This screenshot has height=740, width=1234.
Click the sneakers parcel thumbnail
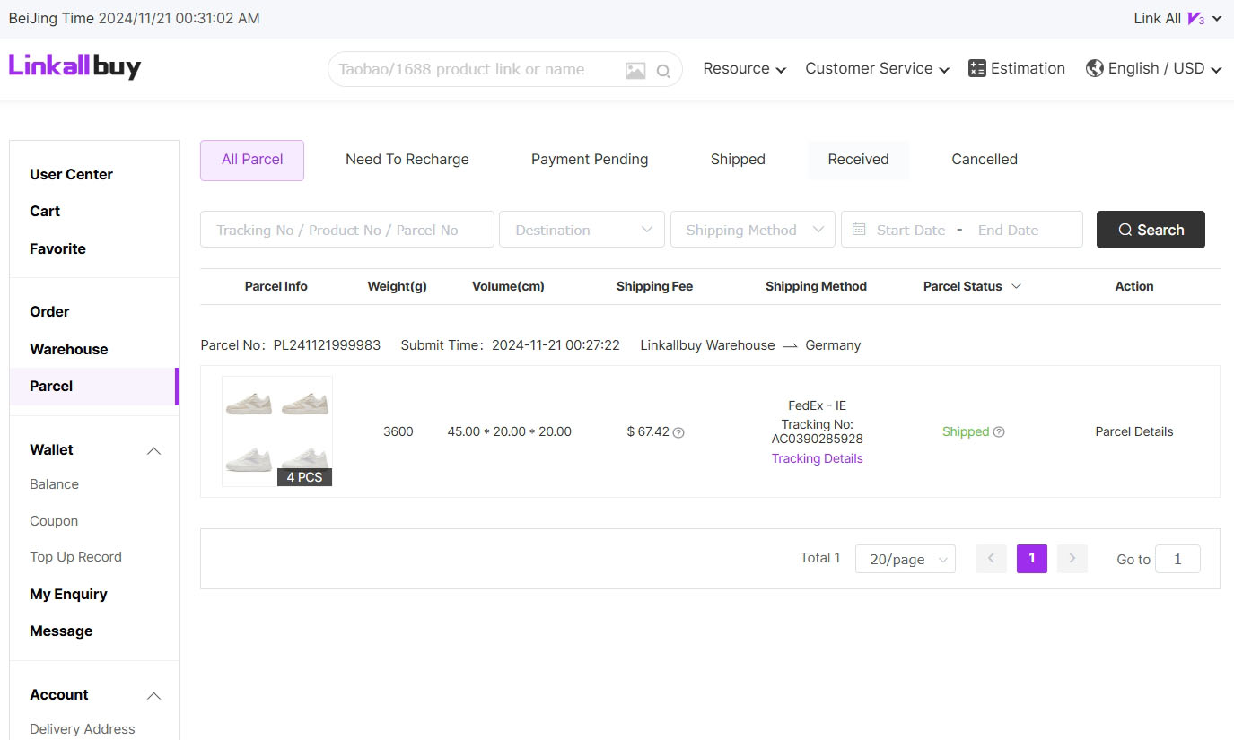click(x=276, y=431)
